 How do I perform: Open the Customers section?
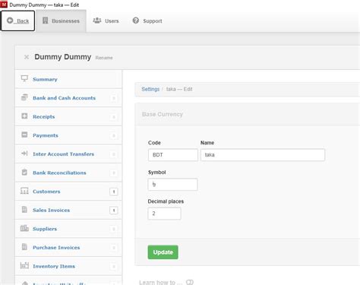coord(68,192)
